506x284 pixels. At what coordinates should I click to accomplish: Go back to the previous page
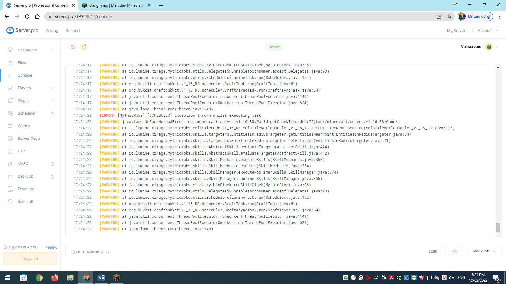(x=7, y=16)
